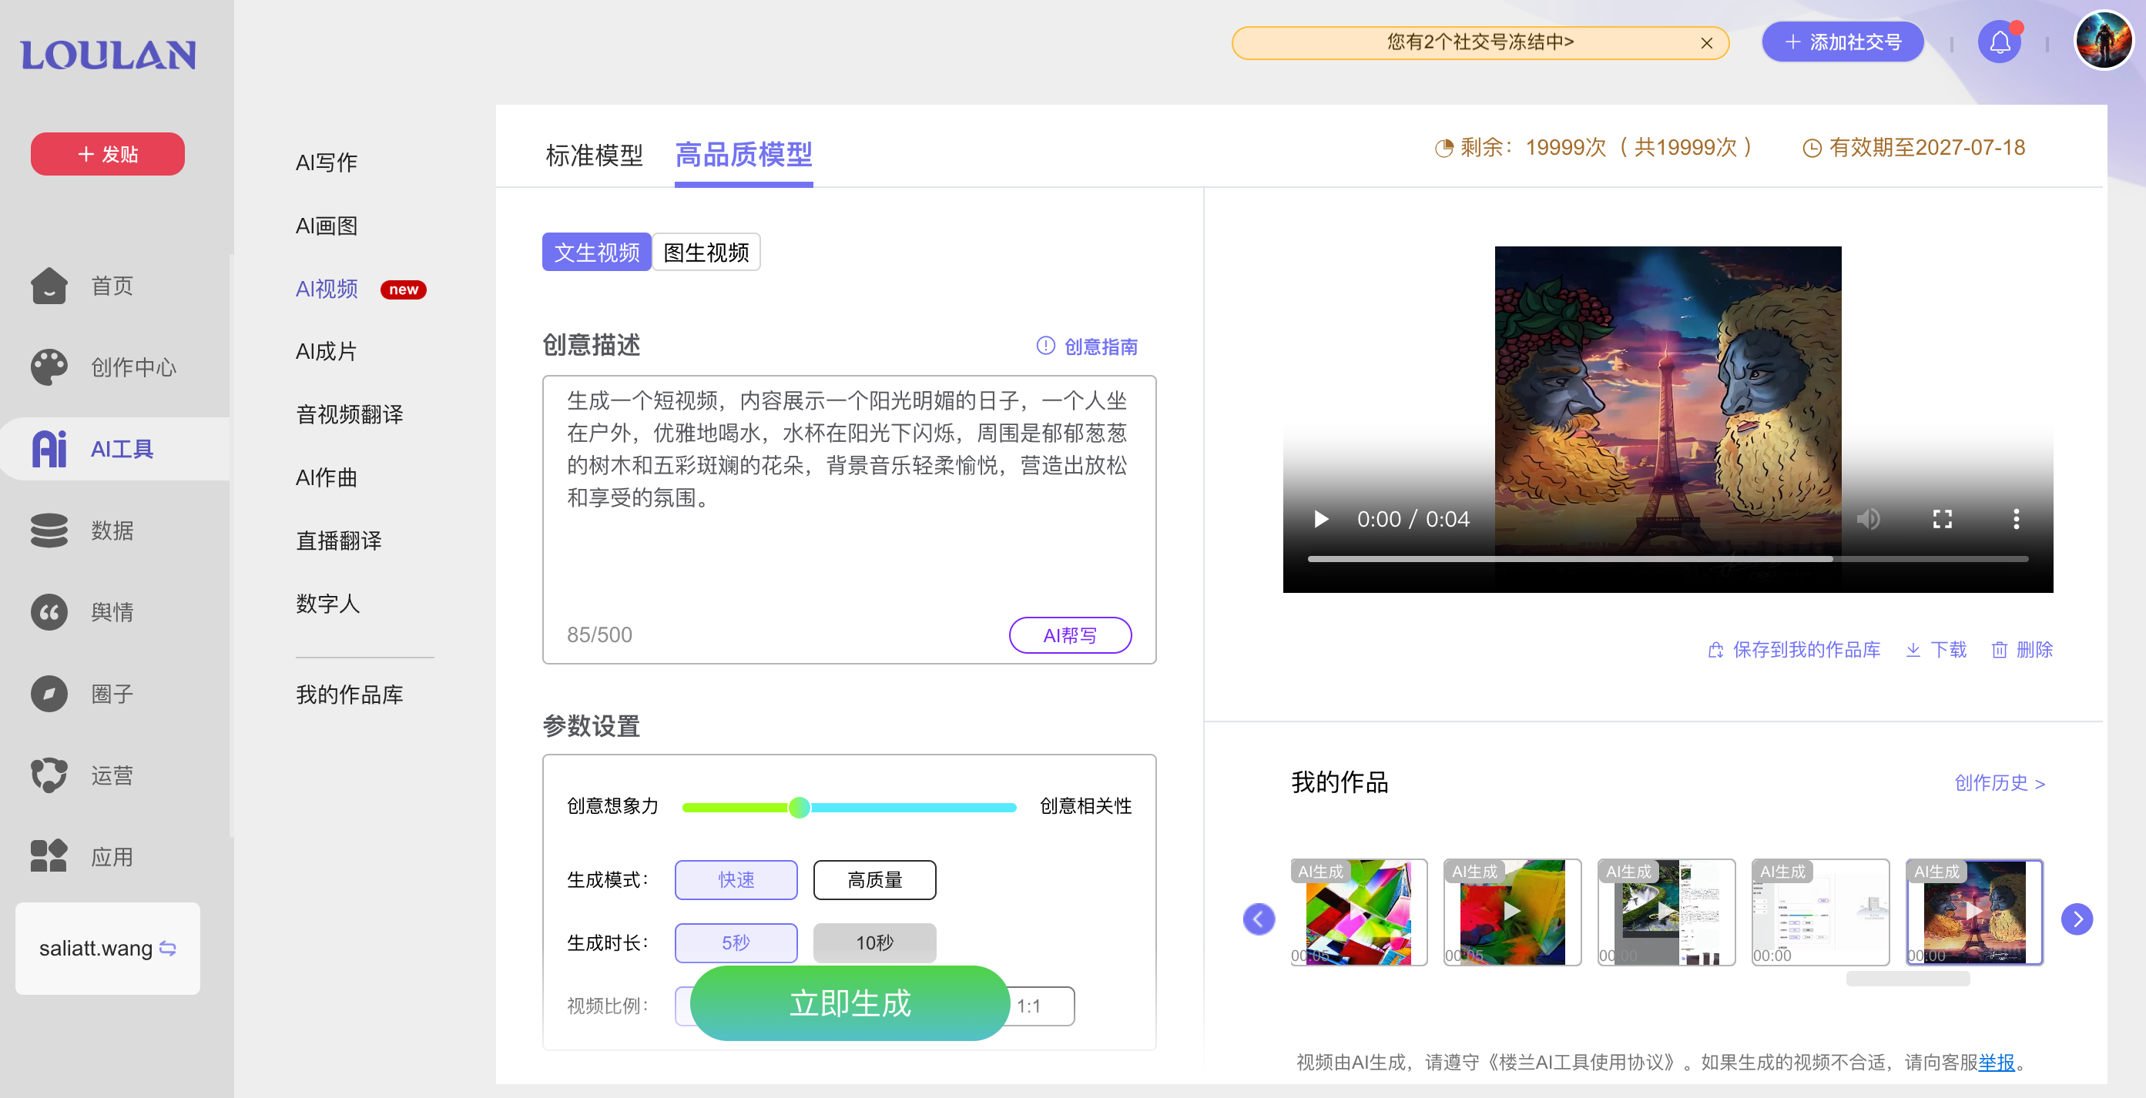The height and width of the screenshot is (1098, 2146).
Task: Open video more options menu
Action: pos(2016,520)
